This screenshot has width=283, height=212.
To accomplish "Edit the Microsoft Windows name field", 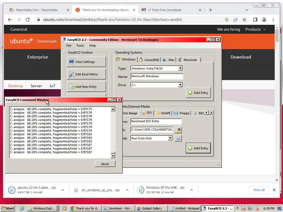I will [156, 76].
